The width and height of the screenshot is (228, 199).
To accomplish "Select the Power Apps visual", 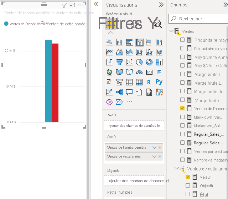I will pos(109,102).
